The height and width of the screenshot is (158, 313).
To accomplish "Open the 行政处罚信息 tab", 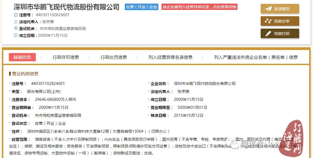I will pyautogui.click(x=114, y=57).
